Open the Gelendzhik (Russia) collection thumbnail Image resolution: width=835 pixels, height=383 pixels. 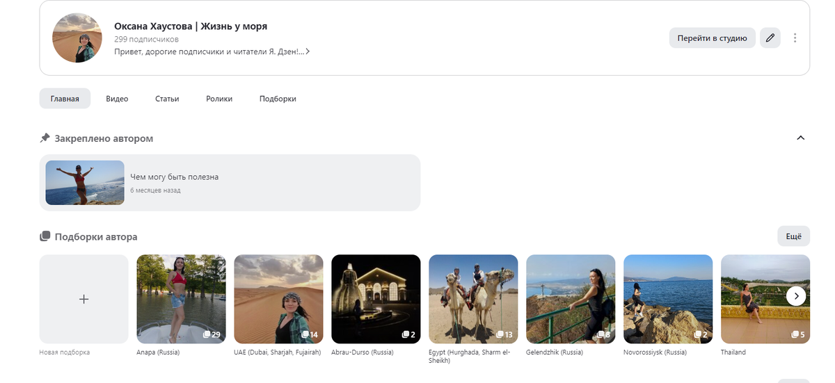click(571, 299)
